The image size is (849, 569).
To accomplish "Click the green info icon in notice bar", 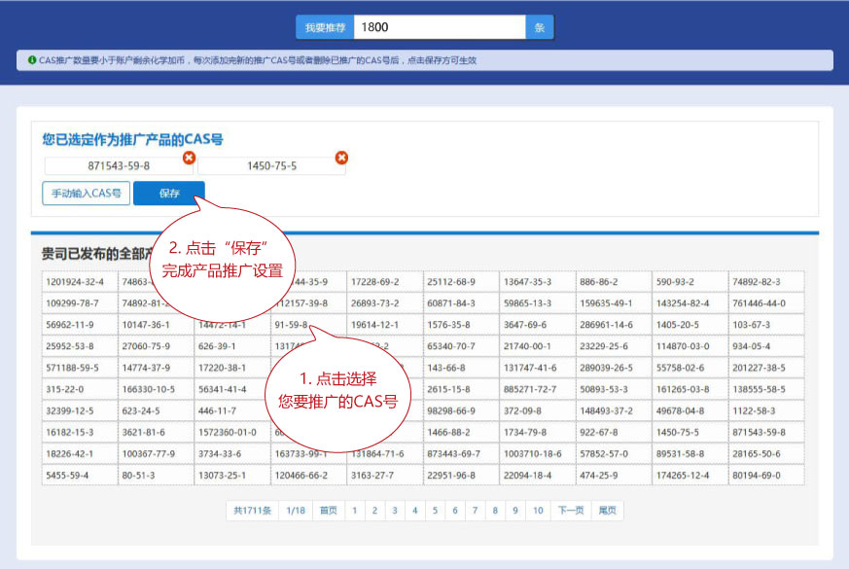I will 32,60.
